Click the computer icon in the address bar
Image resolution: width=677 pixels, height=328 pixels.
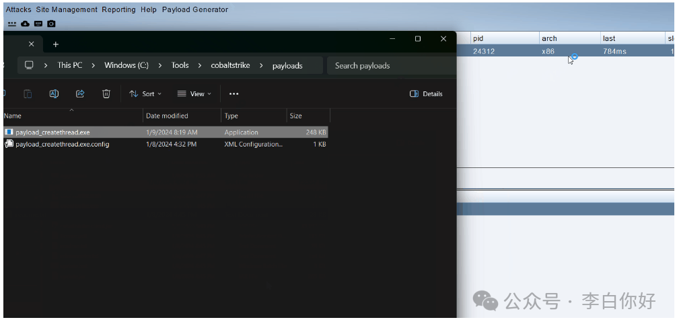(29, 65)
